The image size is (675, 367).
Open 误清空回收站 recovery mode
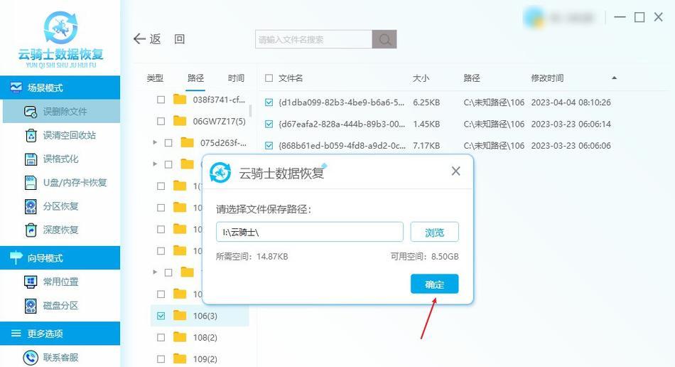tap(60, 135)
